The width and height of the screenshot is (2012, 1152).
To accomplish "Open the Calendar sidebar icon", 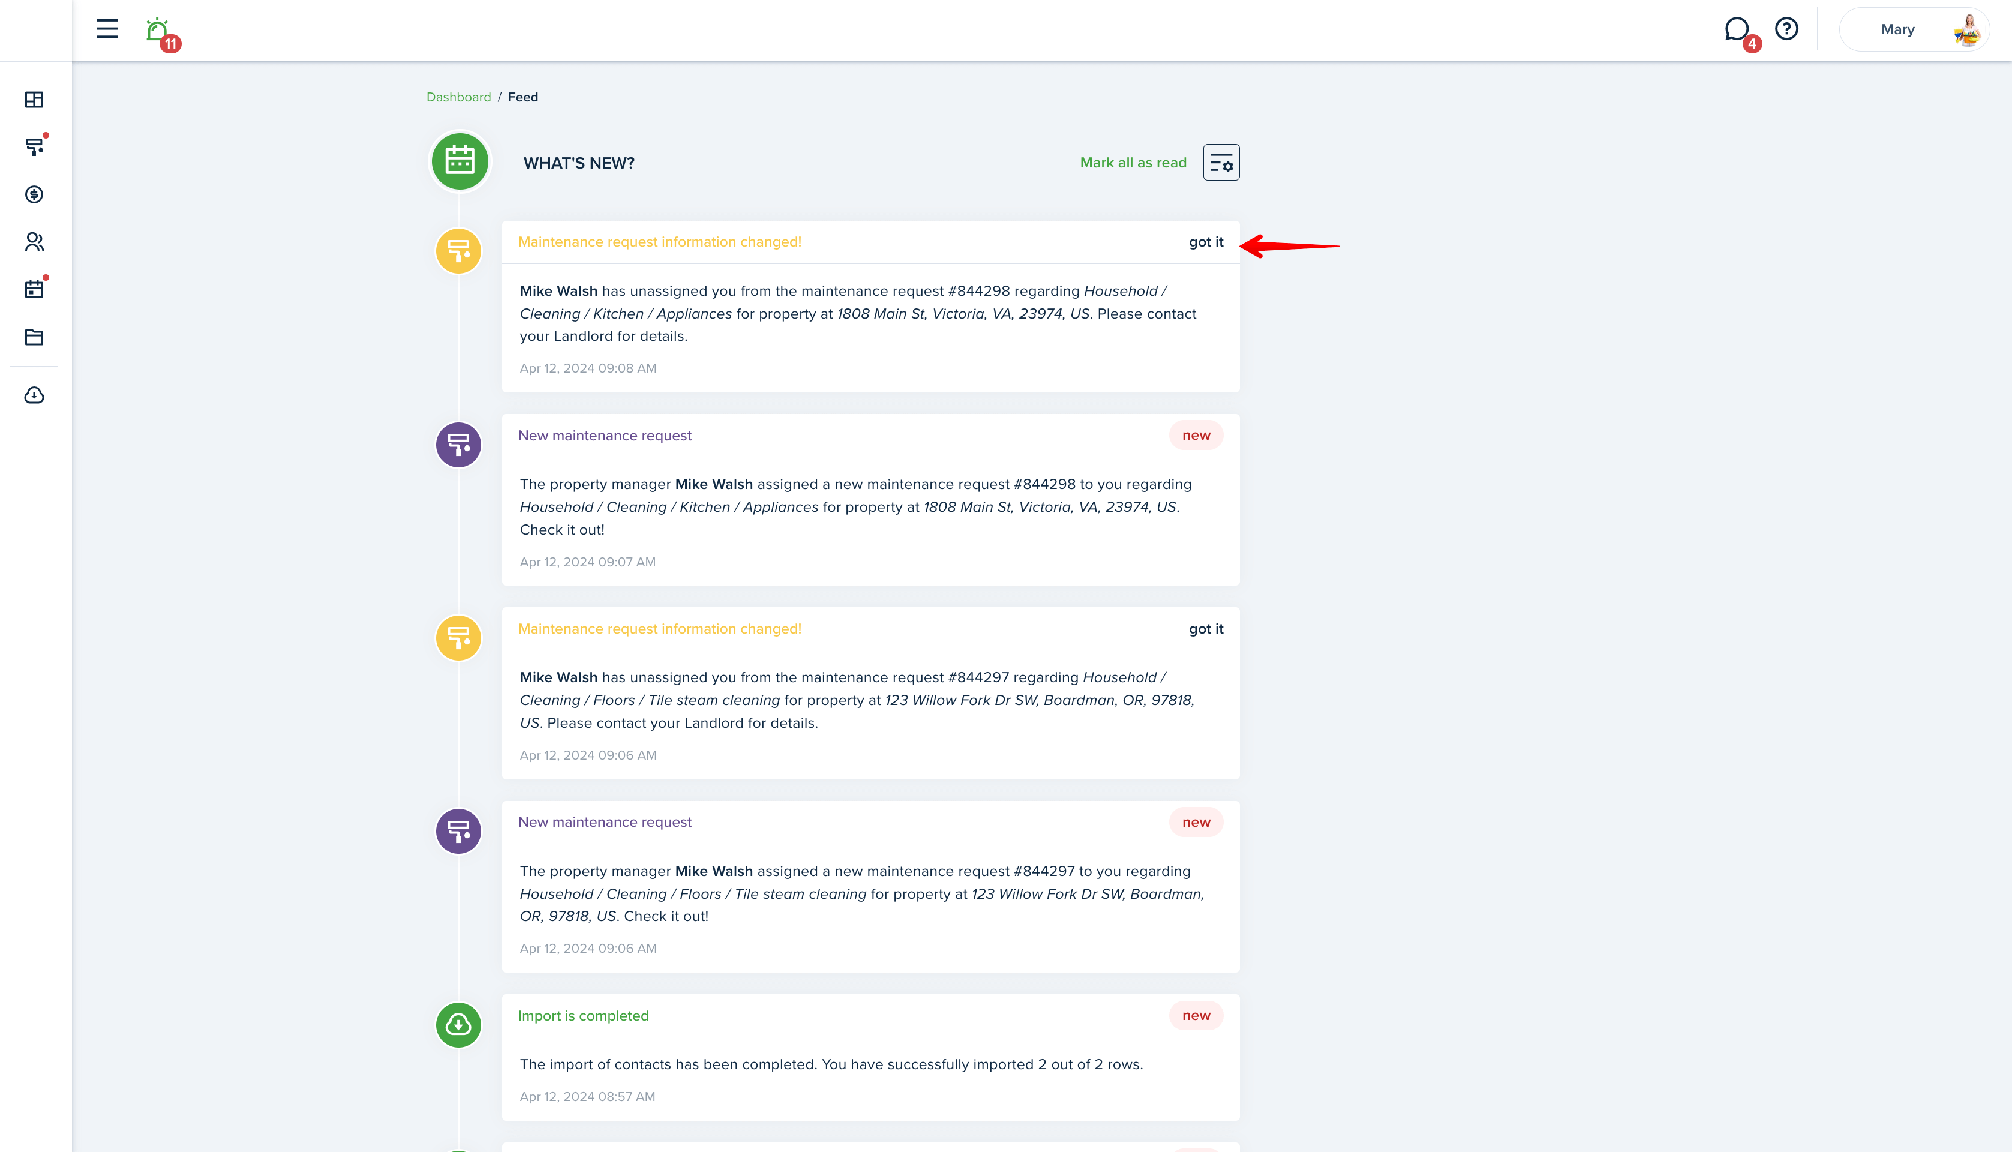I will (34, 289).
